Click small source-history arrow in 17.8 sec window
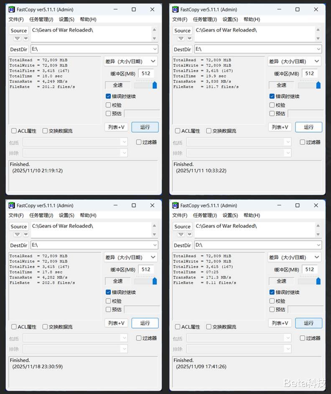The image size is (331, 394). point(26,234)
